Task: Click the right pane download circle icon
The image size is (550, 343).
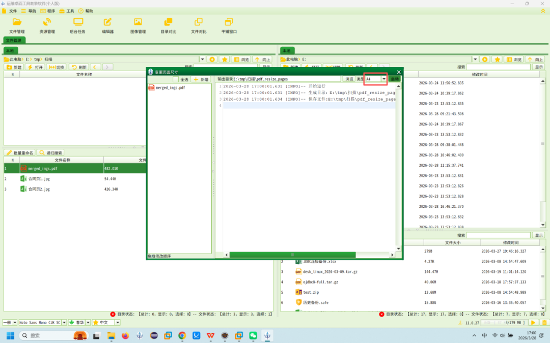Action: 485,59
